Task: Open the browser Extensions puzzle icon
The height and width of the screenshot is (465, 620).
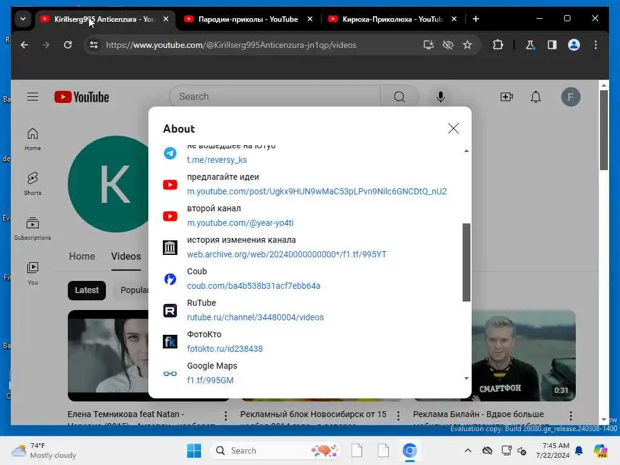Action: click(498, 45)
